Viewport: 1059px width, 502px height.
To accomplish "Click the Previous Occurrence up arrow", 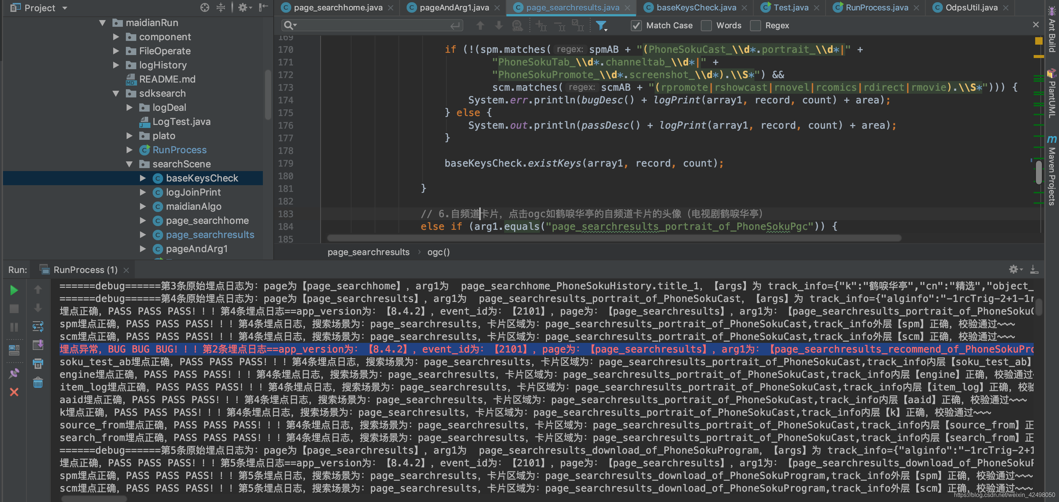I will coord(480,26).
